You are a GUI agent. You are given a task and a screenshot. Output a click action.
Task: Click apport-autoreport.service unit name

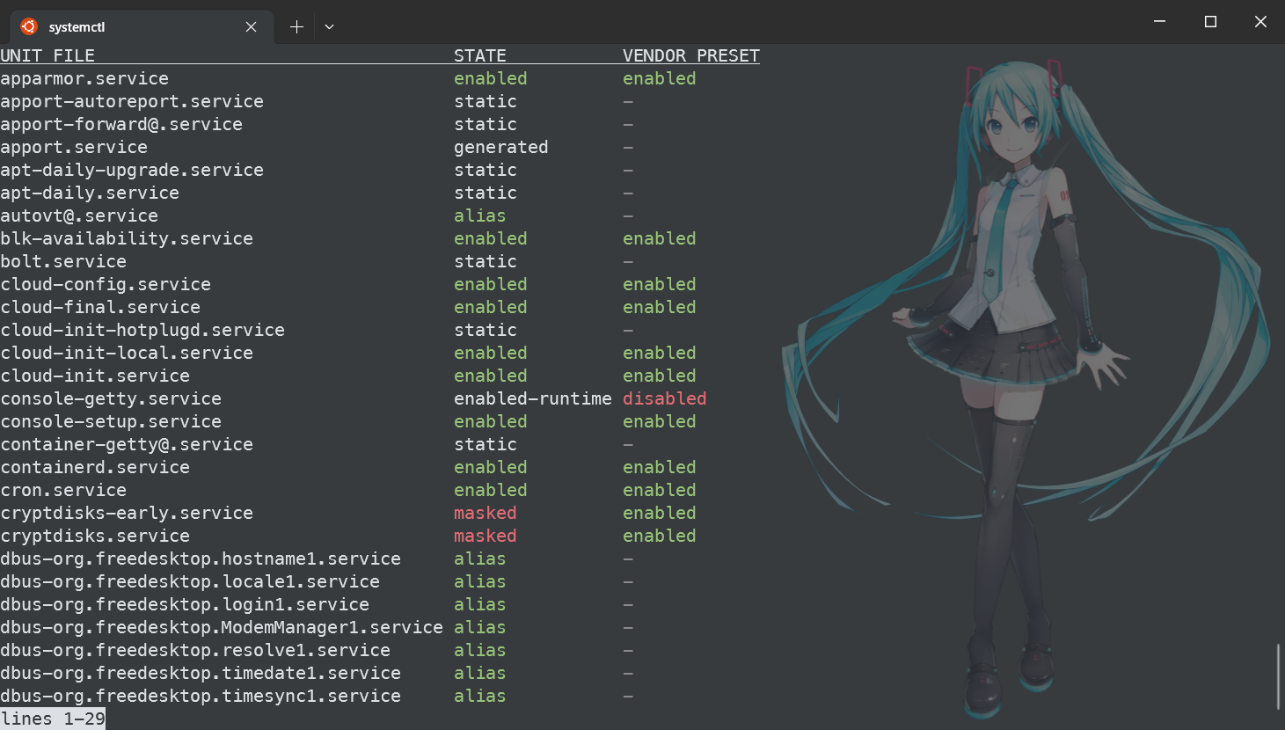point(132,101)
